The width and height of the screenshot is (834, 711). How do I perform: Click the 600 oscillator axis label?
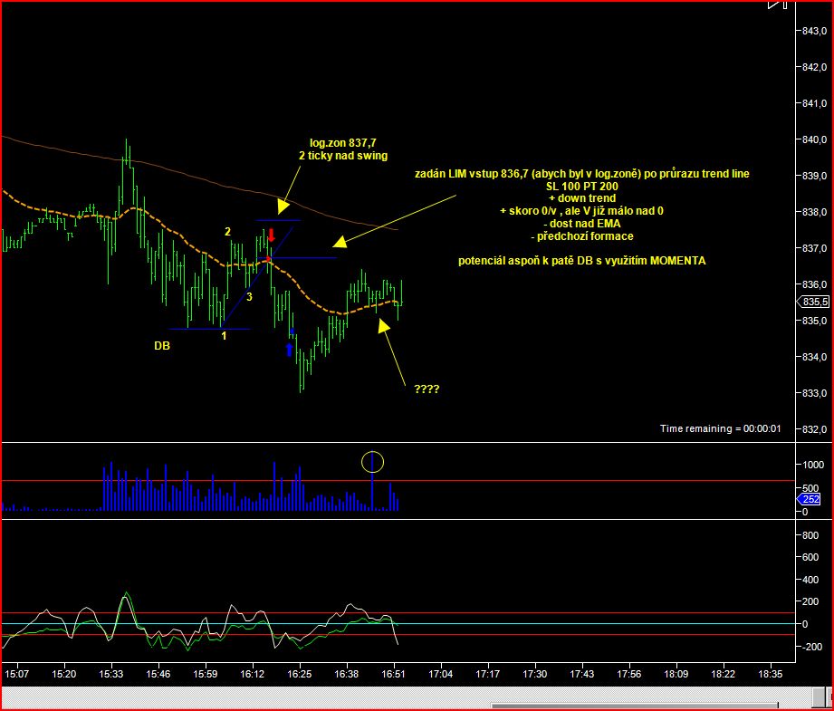pos(810,557)
